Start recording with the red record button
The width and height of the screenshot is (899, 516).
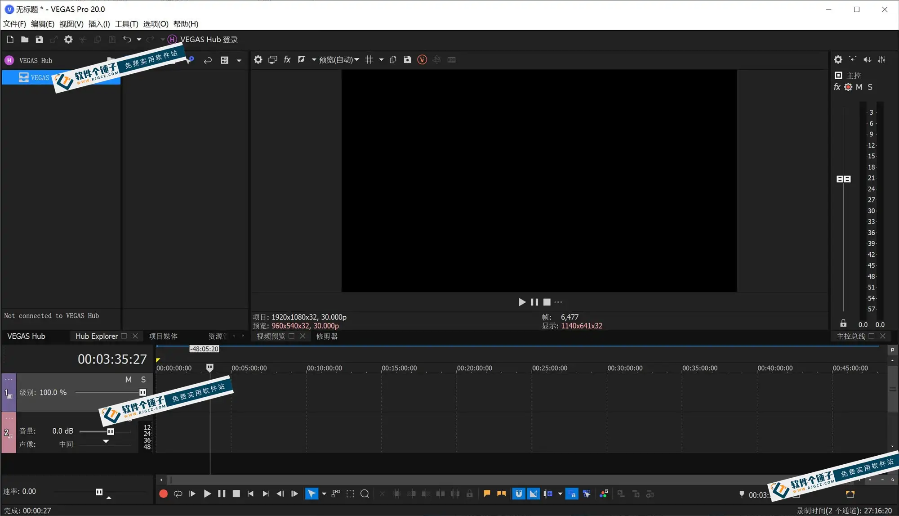pos(163,494)
